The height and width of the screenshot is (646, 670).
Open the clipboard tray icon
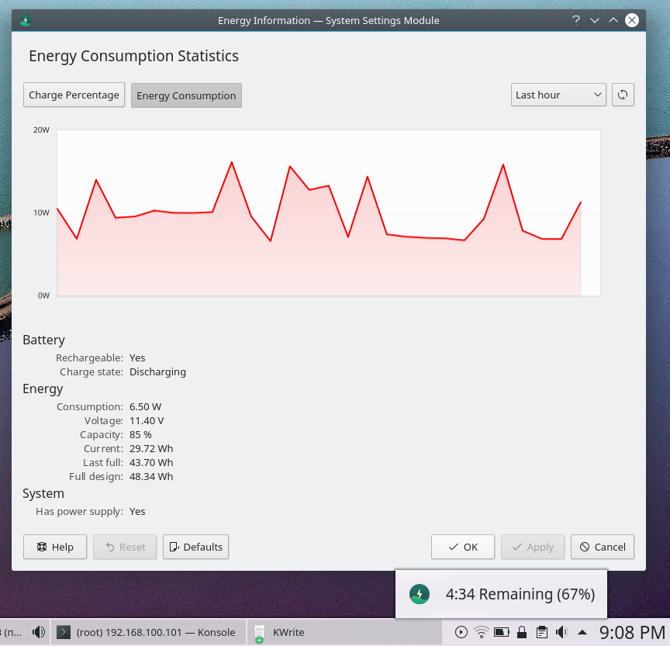(542, 632)
